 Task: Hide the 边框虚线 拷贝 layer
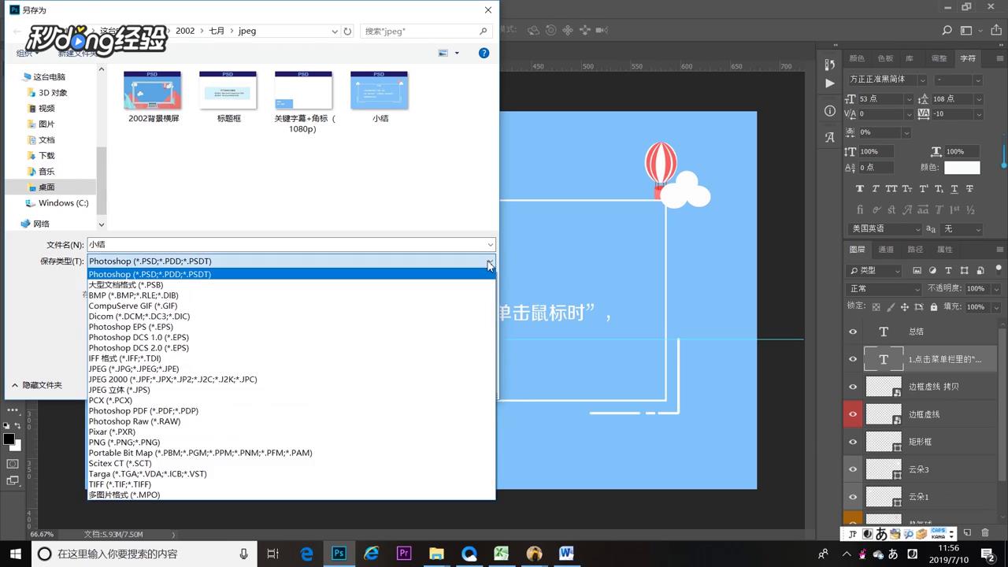(853, 387)
